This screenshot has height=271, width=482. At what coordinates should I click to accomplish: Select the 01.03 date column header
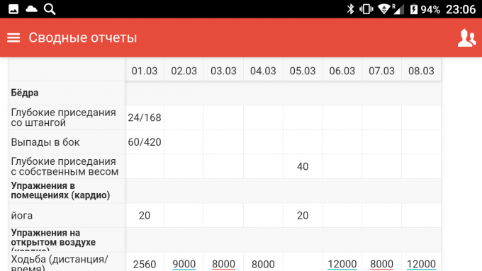click(145, 71)
